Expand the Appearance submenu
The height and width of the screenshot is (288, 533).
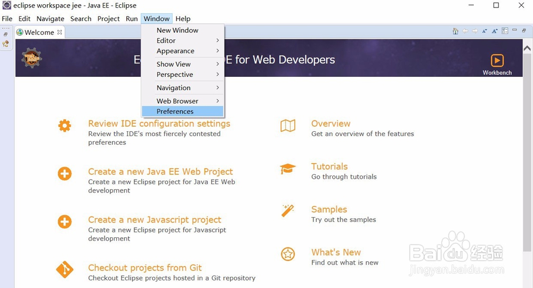(182, 51)
